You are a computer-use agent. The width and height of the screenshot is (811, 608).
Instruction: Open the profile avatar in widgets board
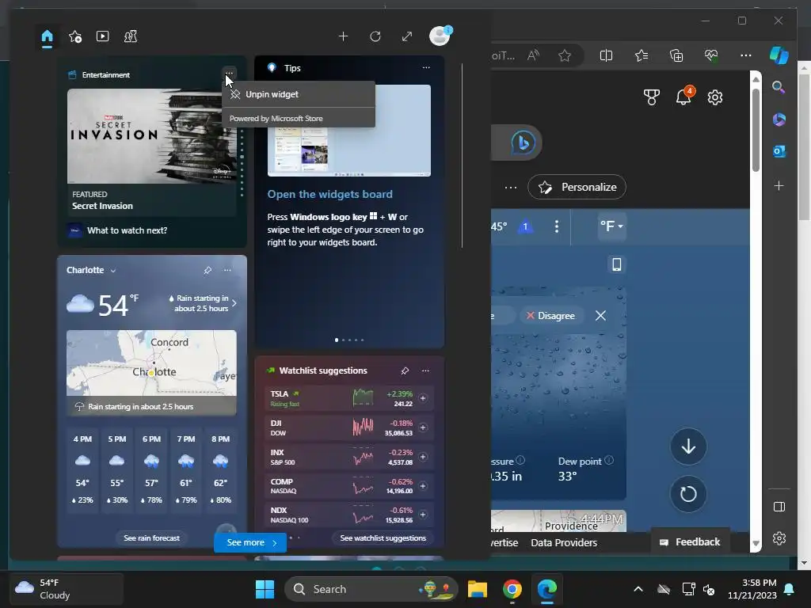coord(440,36)
